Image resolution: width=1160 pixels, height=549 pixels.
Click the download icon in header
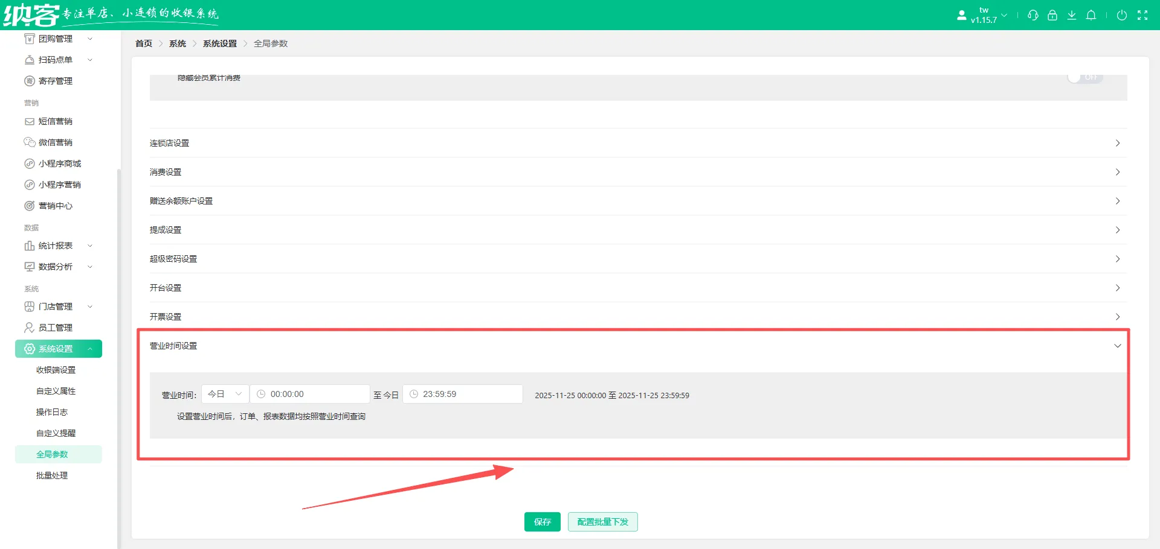[1071, 15]
